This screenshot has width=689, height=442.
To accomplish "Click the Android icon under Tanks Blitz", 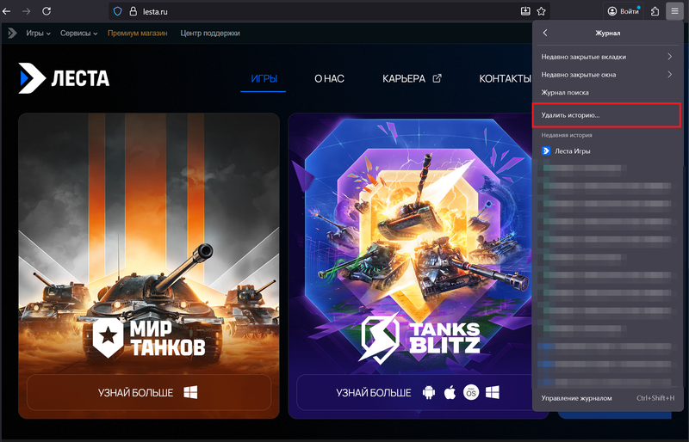I will click(x=429, y=393).
